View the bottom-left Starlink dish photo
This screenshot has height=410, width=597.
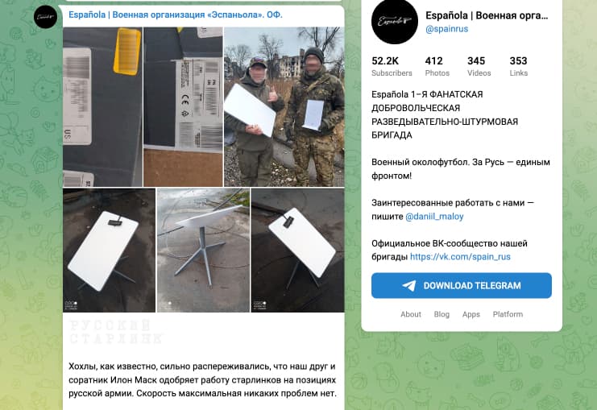point(110,251)
